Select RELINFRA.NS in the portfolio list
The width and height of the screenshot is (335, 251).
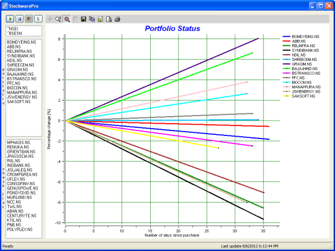19,52
